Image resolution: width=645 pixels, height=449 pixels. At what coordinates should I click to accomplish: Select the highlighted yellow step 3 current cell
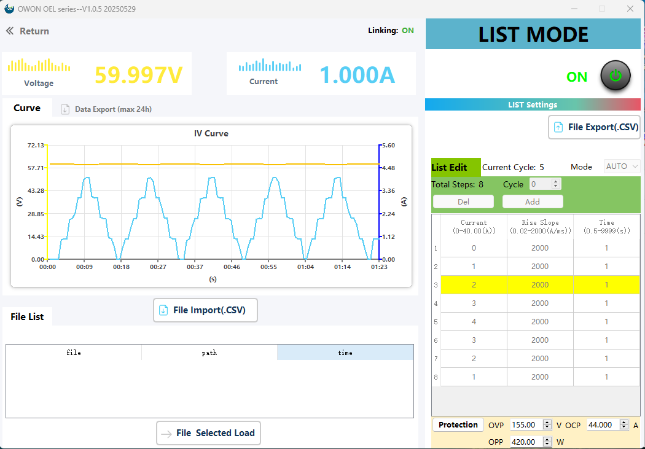474,285
